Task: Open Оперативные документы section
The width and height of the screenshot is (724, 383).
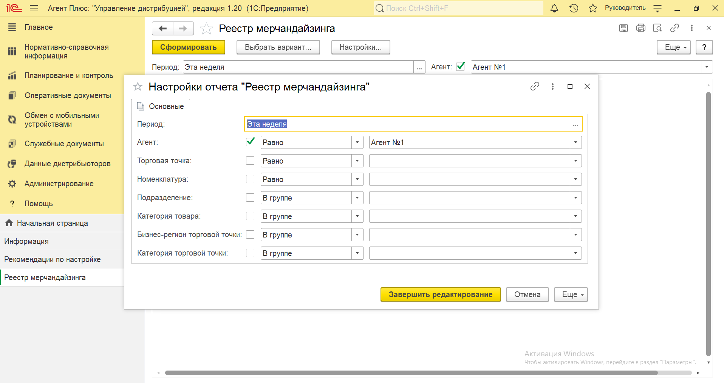Action: click(x=68, y=95)
